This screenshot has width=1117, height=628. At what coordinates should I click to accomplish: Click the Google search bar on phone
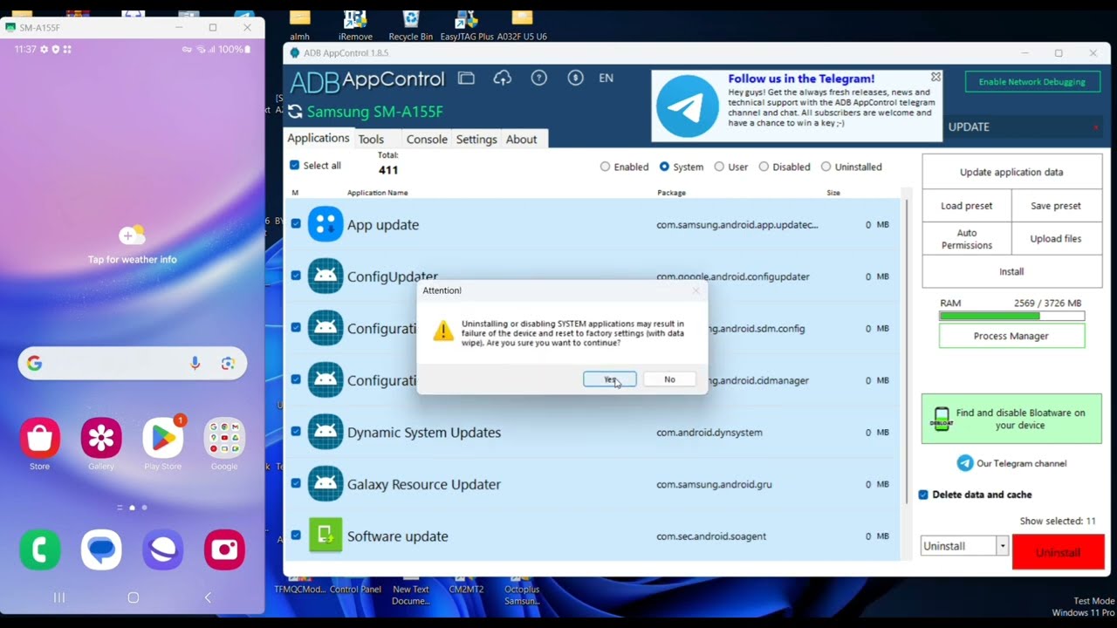pos(133,364)
